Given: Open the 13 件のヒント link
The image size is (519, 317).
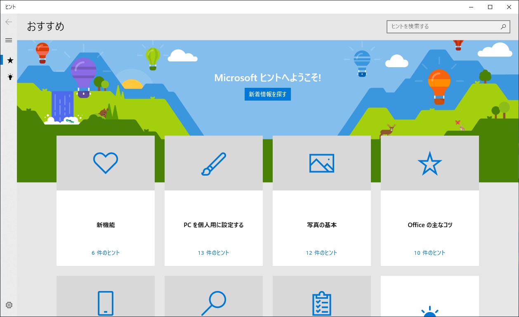Looking at the screenshot, I should click(x=214, y=253).
